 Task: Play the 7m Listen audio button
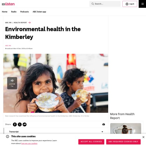(x=12, y=83)
